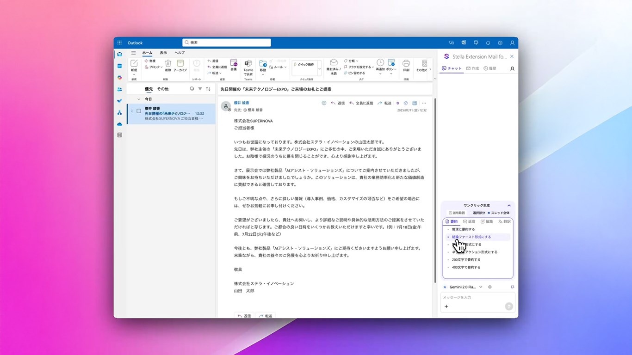The height and width of the screenshot is (355, 632).
Task: Open the Outlook app launcher grid
Action: tap(119, 43)
